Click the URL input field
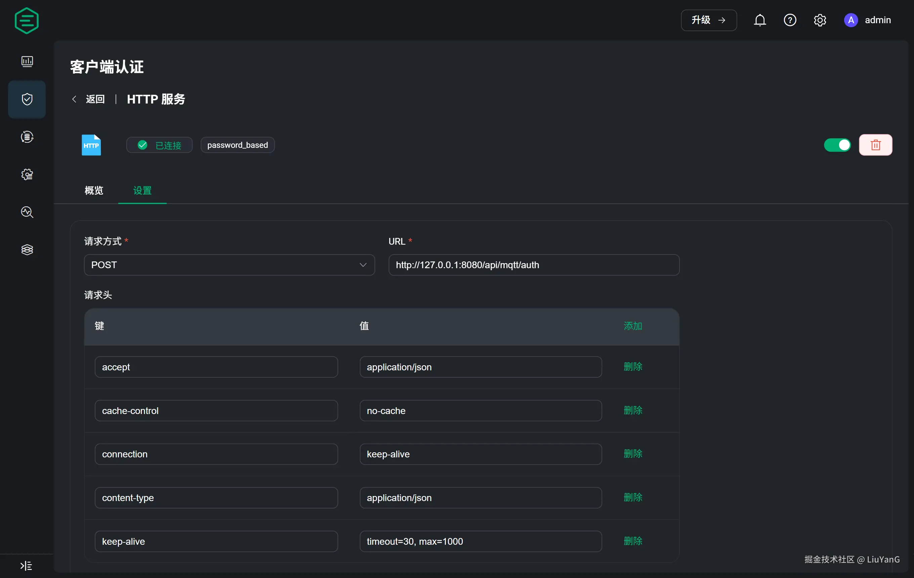This screenshot has width=914, height=578. pyautogui.click(x=534, y=265)
